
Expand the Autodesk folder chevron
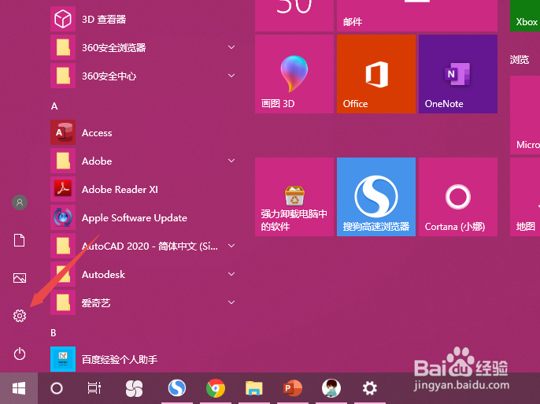click(231, 274)
